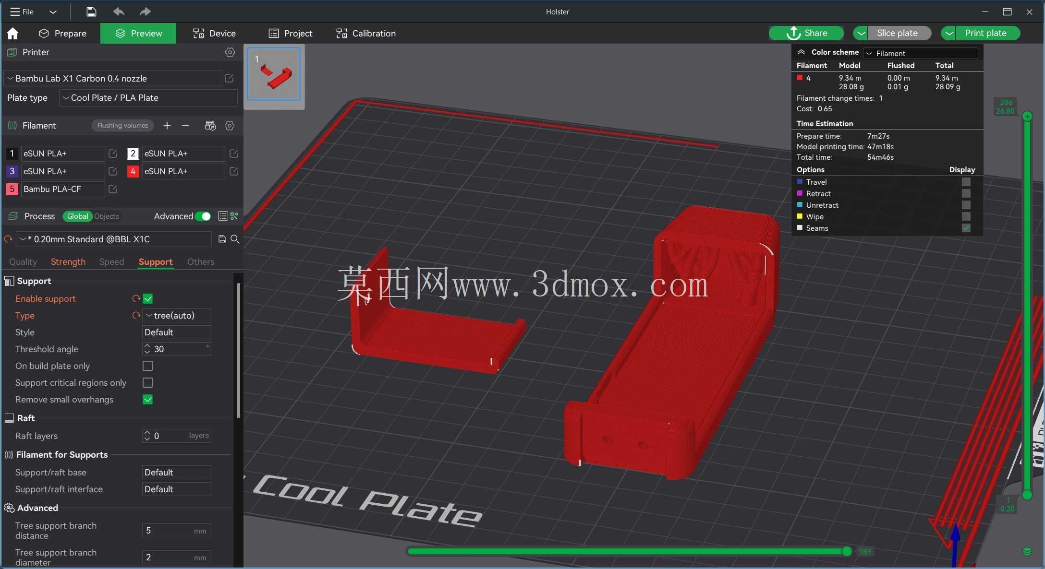Edit Bambu Lab X1 Carbon printer preset
Screen dimensions: 1045x569
tap(229, 78)
